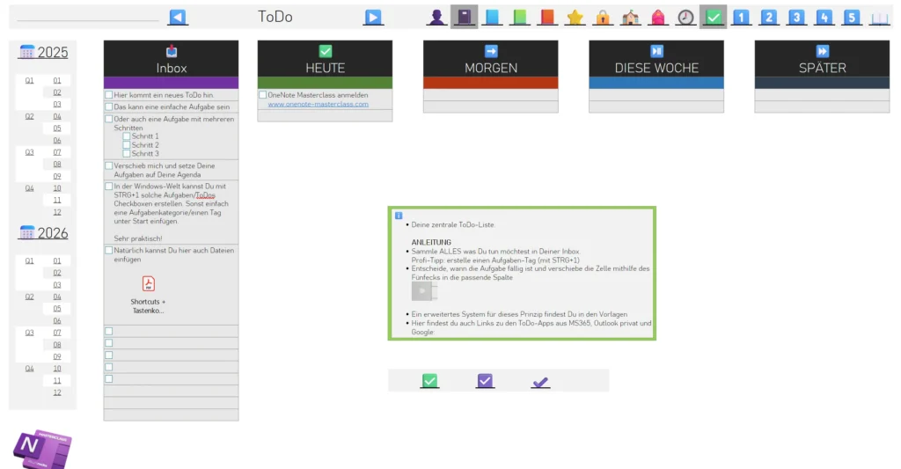The height and width of the screenshot is (469, 901).
Task: Check 'Natürlich kannst Du hier auch Dateien einfügen'
Action: pyautogui.click(x=108, y=251)
